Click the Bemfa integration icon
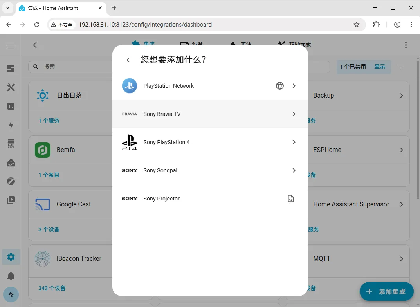This screenshot has height=307, width=420. point(43,150)
